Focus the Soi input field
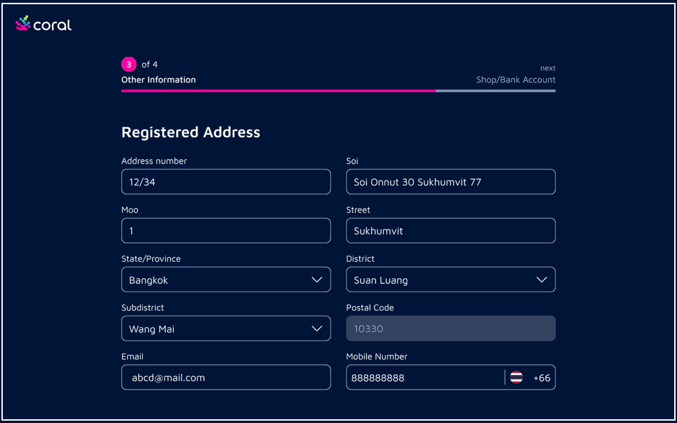This screenshot has height=423, width=677. coord(451,182)
